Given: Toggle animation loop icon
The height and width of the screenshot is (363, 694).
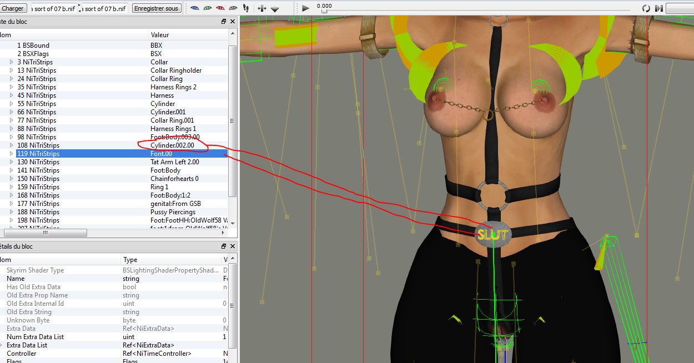Looking at the screenshot, I should (x=646, y=8).
